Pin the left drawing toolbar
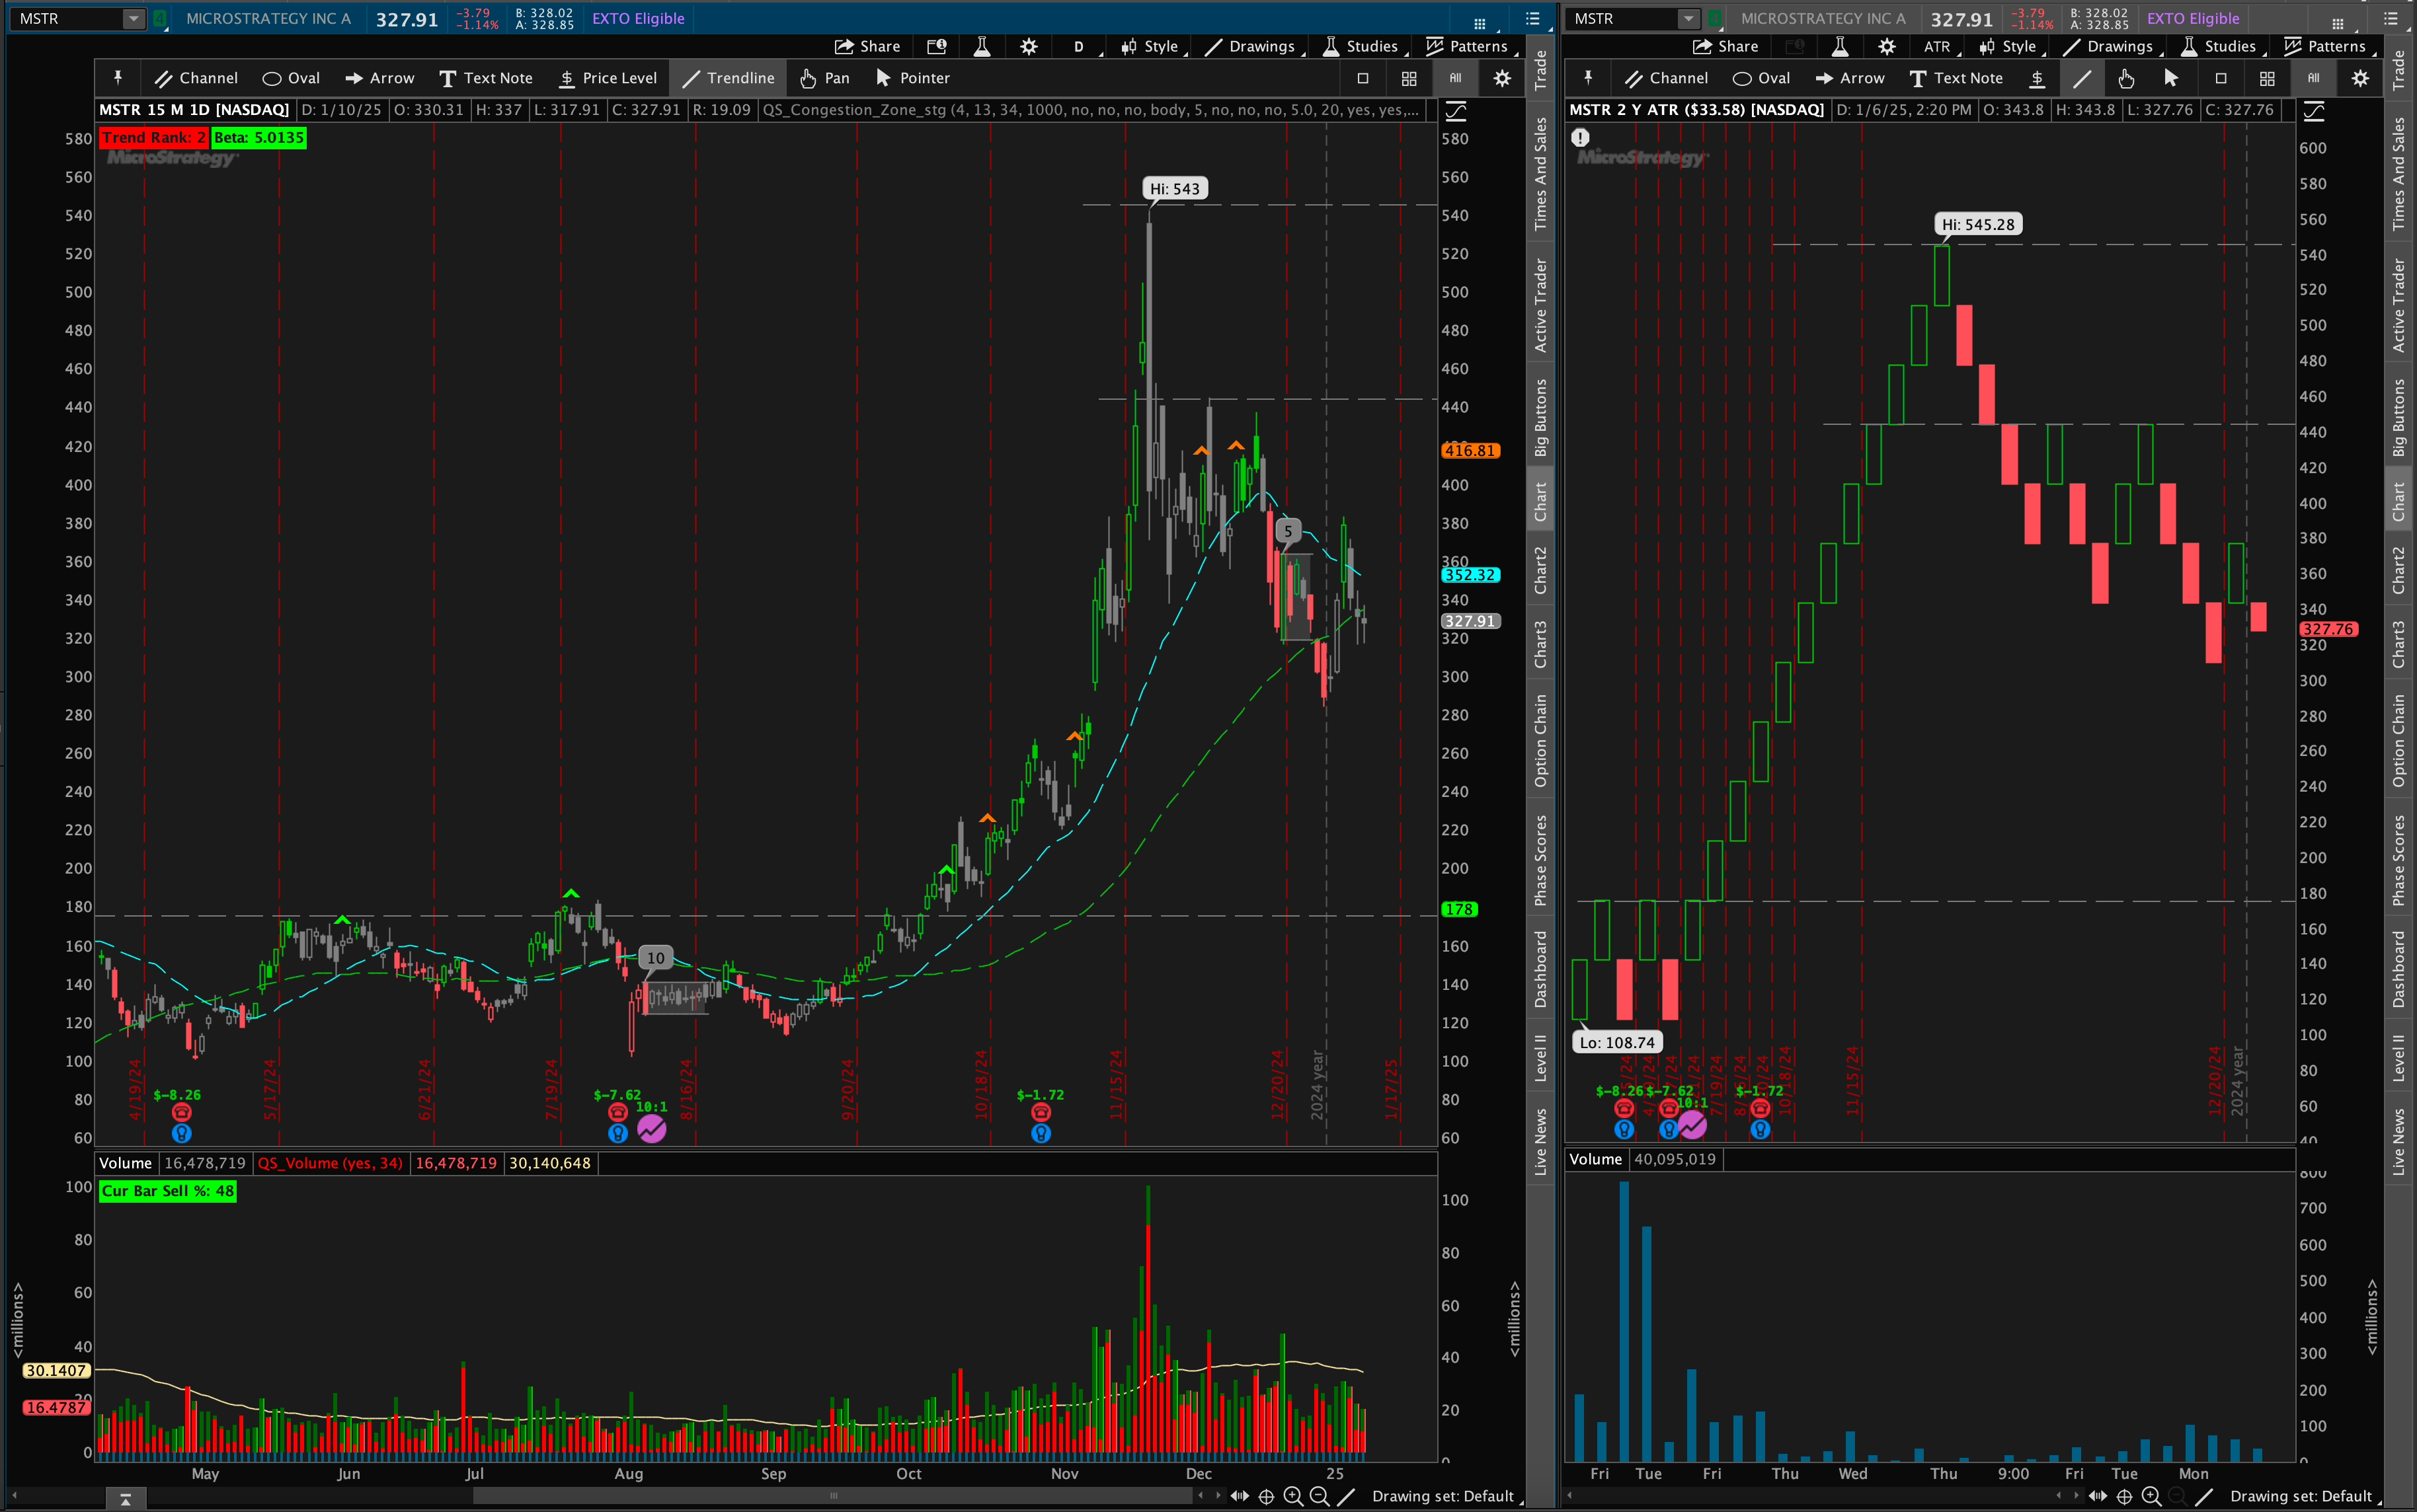Viewport: 2417px width, 1512px height. [118, 78]
